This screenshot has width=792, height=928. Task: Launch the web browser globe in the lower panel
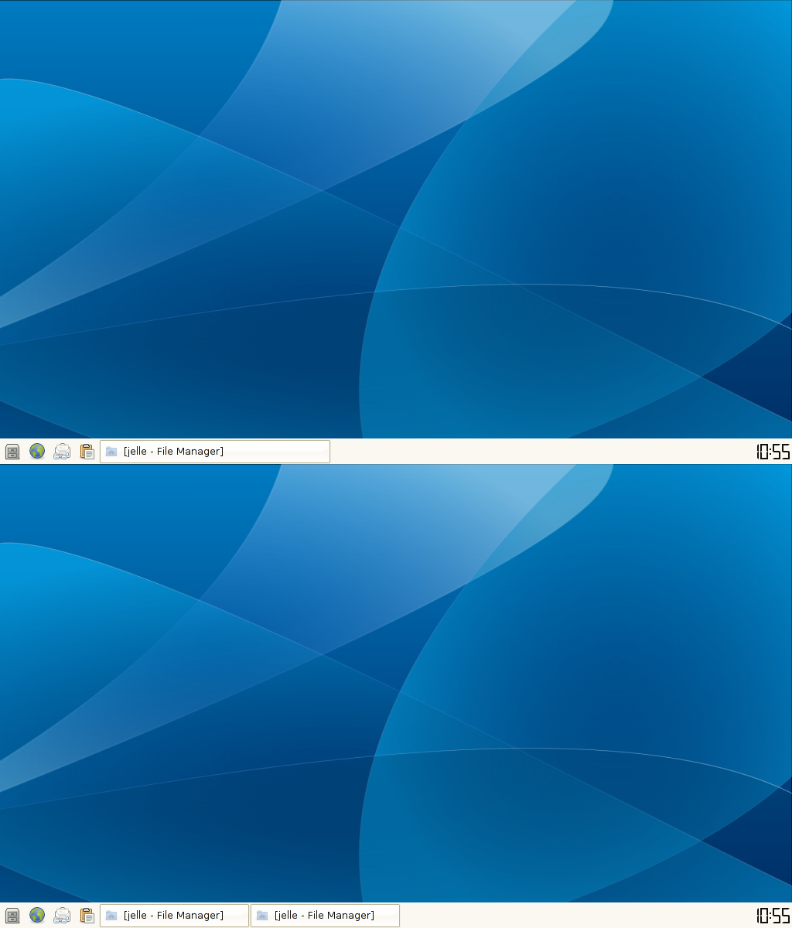37,916
